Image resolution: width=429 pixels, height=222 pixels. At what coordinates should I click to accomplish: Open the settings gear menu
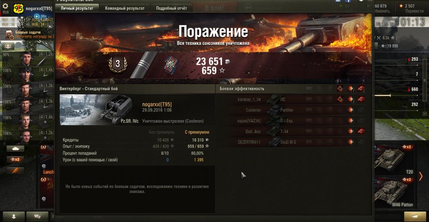coord(5,6)
